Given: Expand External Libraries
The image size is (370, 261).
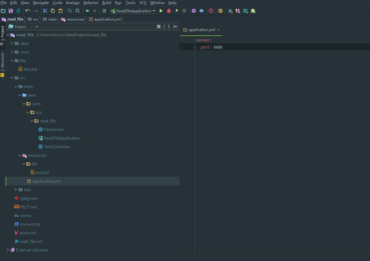Looking at the screenshot, I should 8,250.
